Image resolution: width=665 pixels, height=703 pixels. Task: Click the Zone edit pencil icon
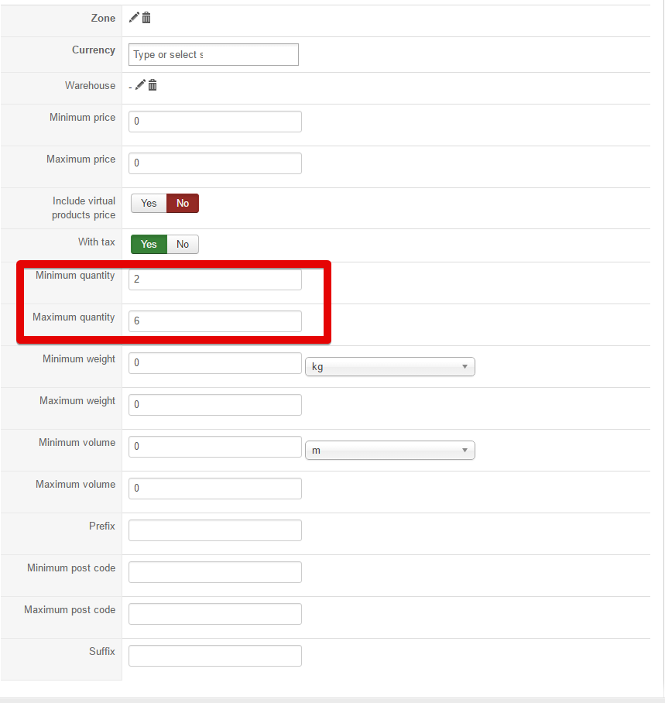coord(134,17)
